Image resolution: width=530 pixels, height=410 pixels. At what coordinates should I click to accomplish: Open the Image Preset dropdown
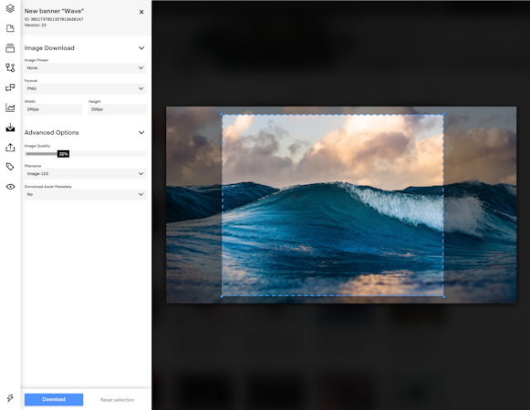pos(86,68)
